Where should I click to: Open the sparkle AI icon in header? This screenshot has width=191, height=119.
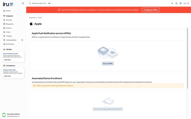172,3
